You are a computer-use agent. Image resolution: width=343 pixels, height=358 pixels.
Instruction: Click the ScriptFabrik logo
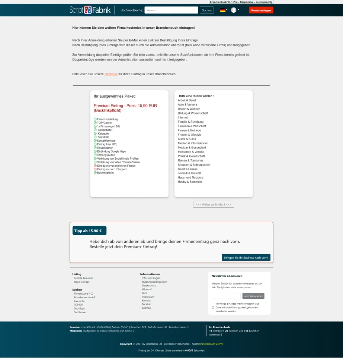pyautogui.click(x=89, y=10)
